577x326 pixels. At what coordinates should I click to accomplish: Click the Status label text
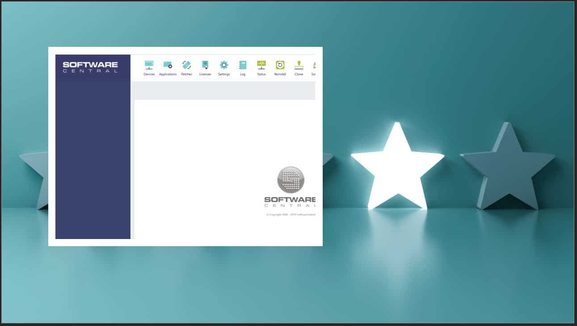[261, 74]
